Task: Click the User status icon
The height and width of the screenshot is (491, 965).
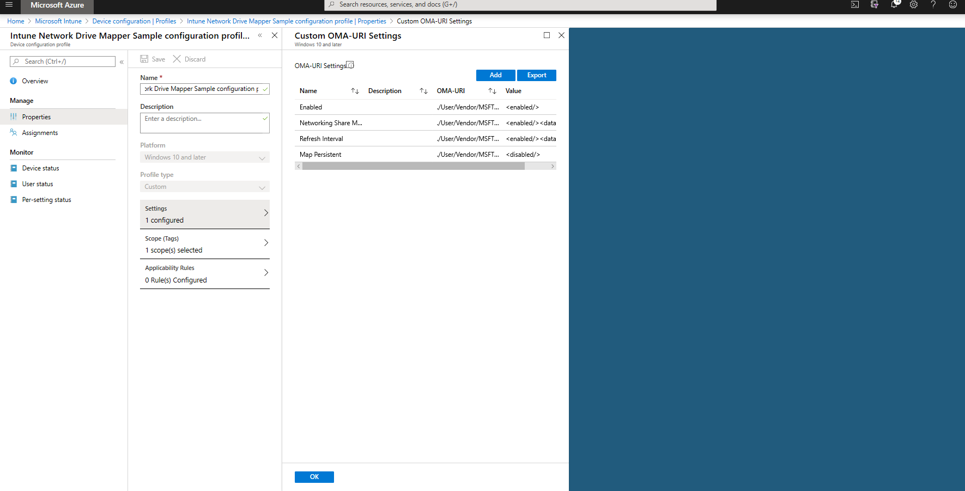Action: 14,184
